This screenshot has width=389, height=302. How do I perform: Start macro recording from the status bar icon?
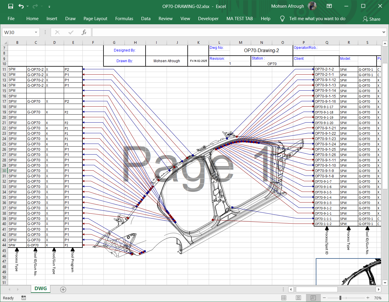pos(23,298)
